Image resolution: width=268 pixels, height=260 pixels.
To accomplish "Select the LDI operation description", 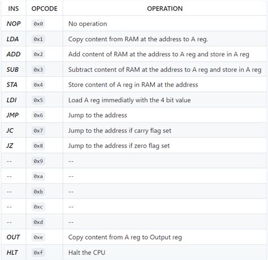I will [129, 100].
